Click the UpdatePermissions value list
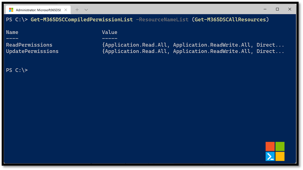 click(193, 51)
